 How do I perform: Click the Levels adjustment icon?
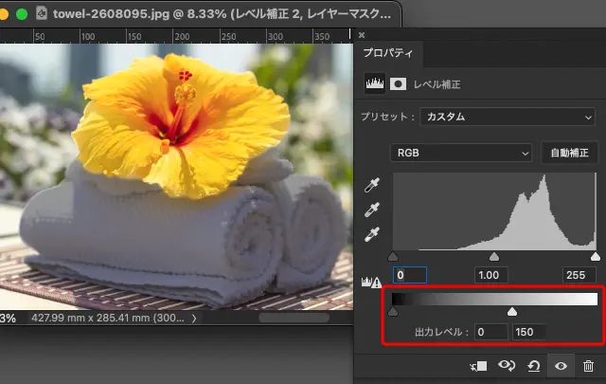376,84
